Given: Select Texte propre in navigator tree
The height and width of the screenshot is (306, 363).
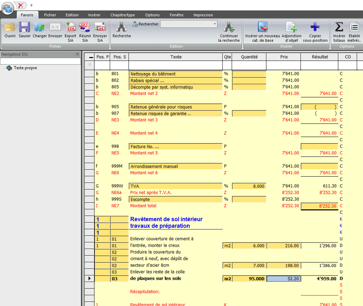Looking at the screenshot, I should tap(25, 68).
